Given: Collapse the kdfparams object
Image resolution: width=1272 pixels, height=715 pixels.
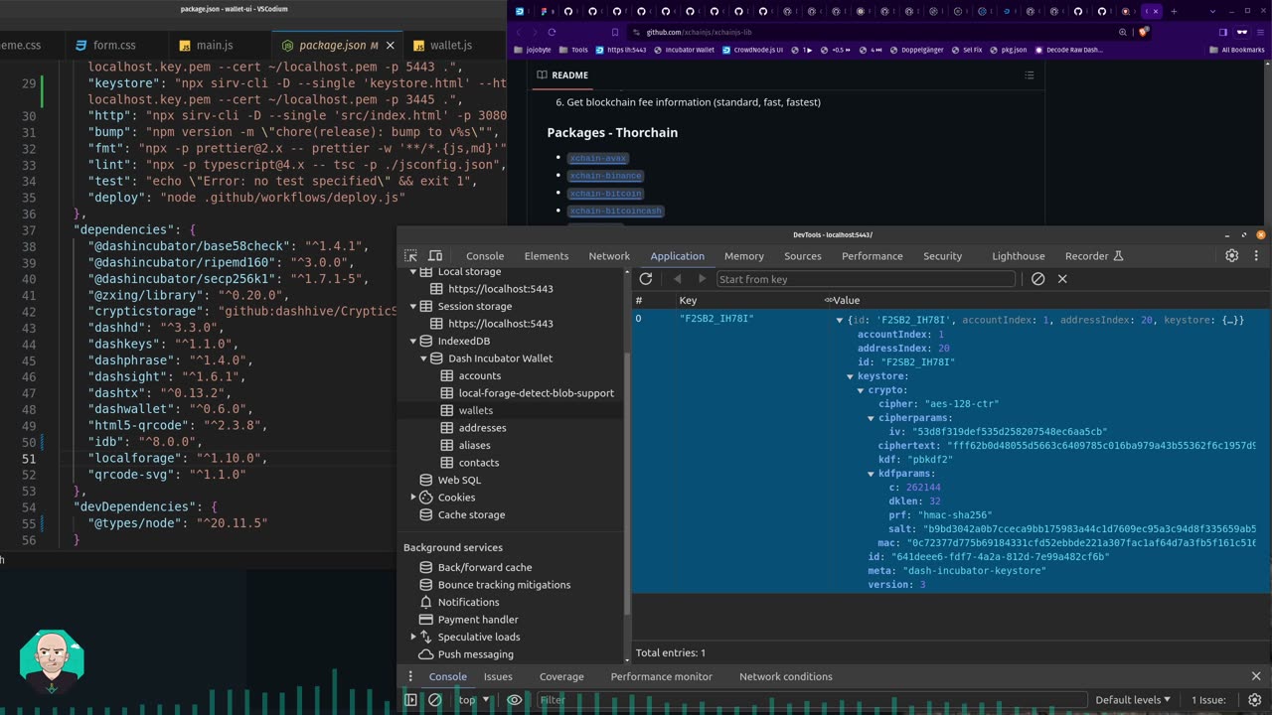Looking at the screenshot, I should [x=872, y=474].
